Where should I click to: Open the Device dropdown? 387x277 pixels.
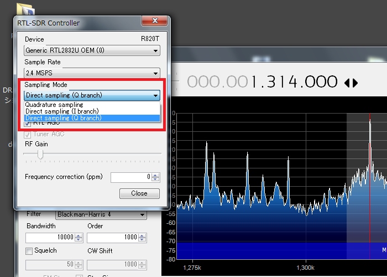click(x=92, y=50)
